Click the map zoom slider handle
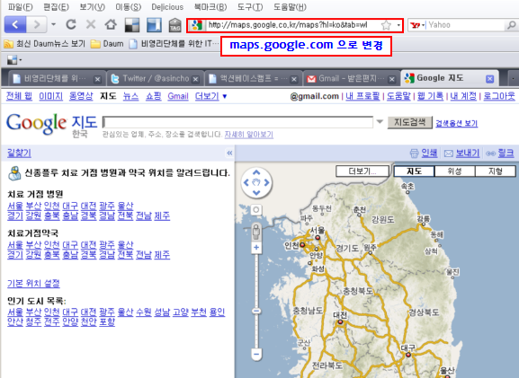Screen dimensions: 519x378 256,311
